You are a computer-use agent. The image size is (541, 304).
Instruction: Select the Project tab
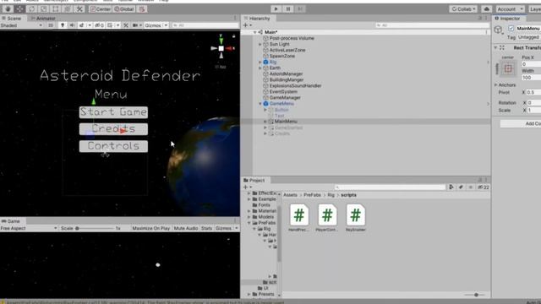pyautogui.click(x=254, y=180)
